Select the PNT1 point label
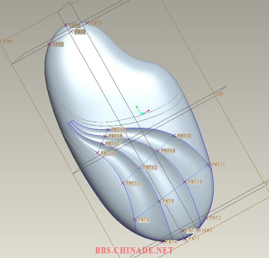 [x=194, y=239]
